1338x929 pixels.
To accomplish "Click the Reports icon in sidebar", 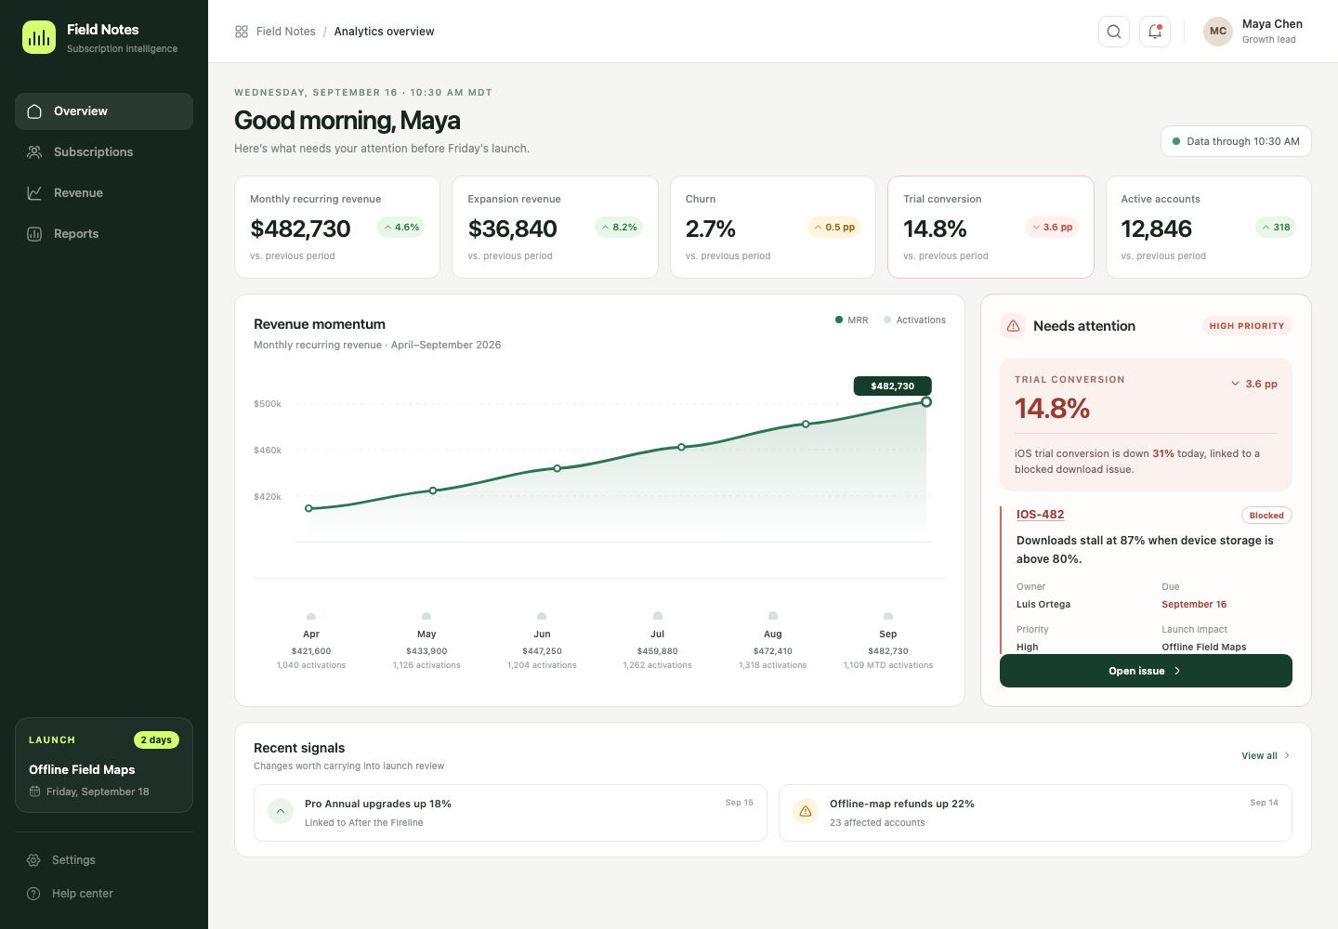I will 34,234.
